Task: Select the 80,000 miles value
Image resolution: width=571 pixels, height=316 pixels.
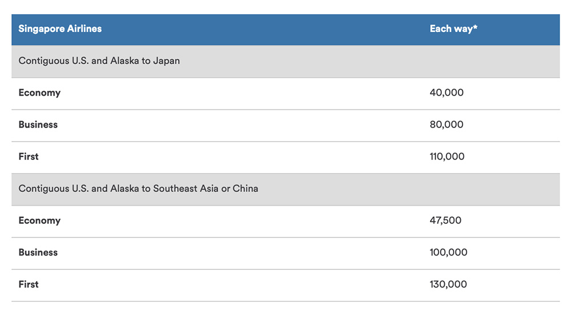Action: [x=447, y=125]
